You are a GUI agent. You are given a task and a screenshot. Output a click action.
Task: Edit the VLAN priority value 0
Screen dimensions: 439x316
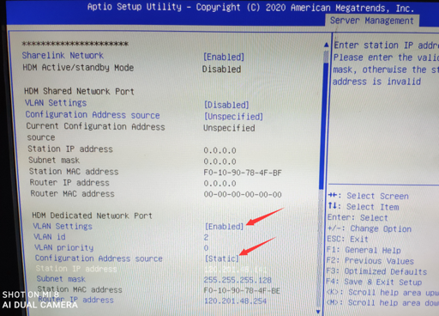point(207,248)
